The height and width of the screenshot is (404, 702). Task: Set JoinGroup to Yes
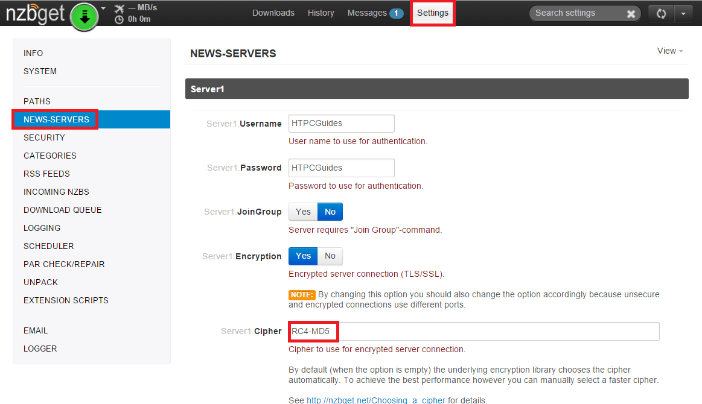pos(303,212)
